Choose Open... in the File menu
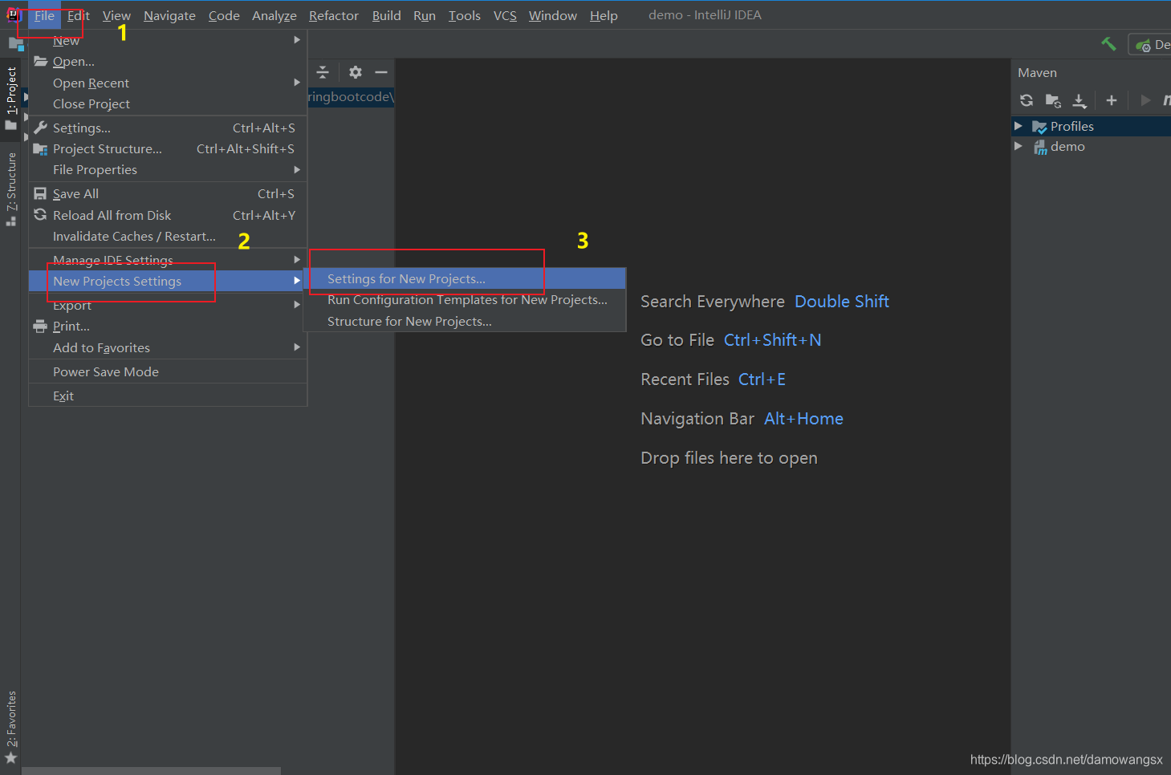 click(168, 62)
